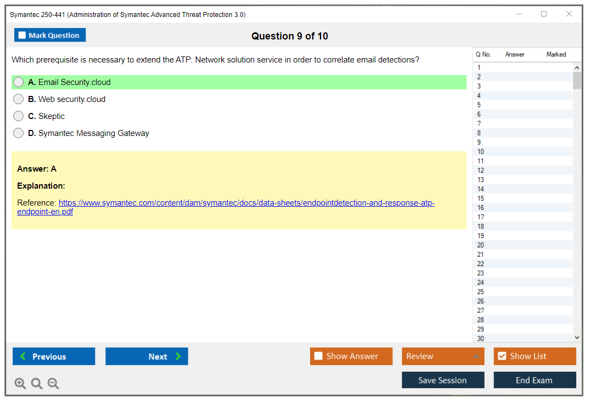This screenshot has width=590, height=403.
Task: Enable the Show Answer checkbox
Action: coord(319,356)
